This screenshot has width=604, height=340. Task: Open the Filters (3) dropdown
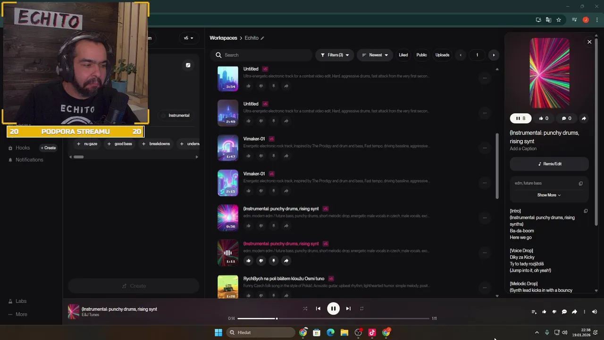click(335, 55)
